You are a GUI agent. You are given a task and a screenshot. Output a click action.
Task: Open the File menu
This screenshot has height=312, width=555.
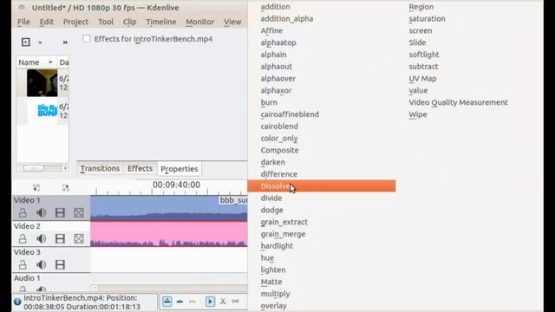tap(23, 22)
